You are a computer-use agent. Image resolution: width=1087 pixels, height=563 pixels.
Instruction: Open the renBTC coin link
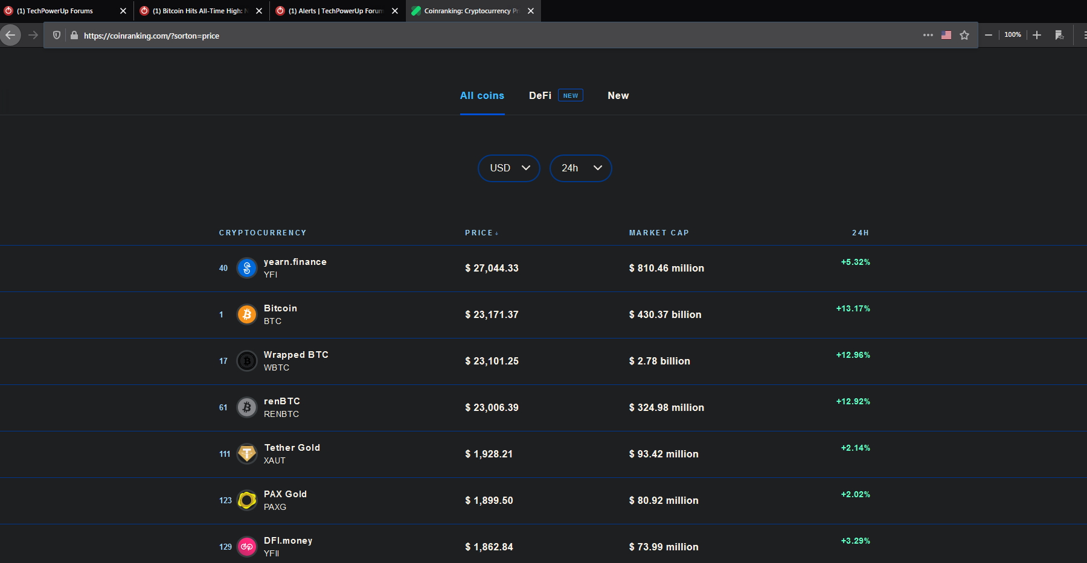[282, 401]
